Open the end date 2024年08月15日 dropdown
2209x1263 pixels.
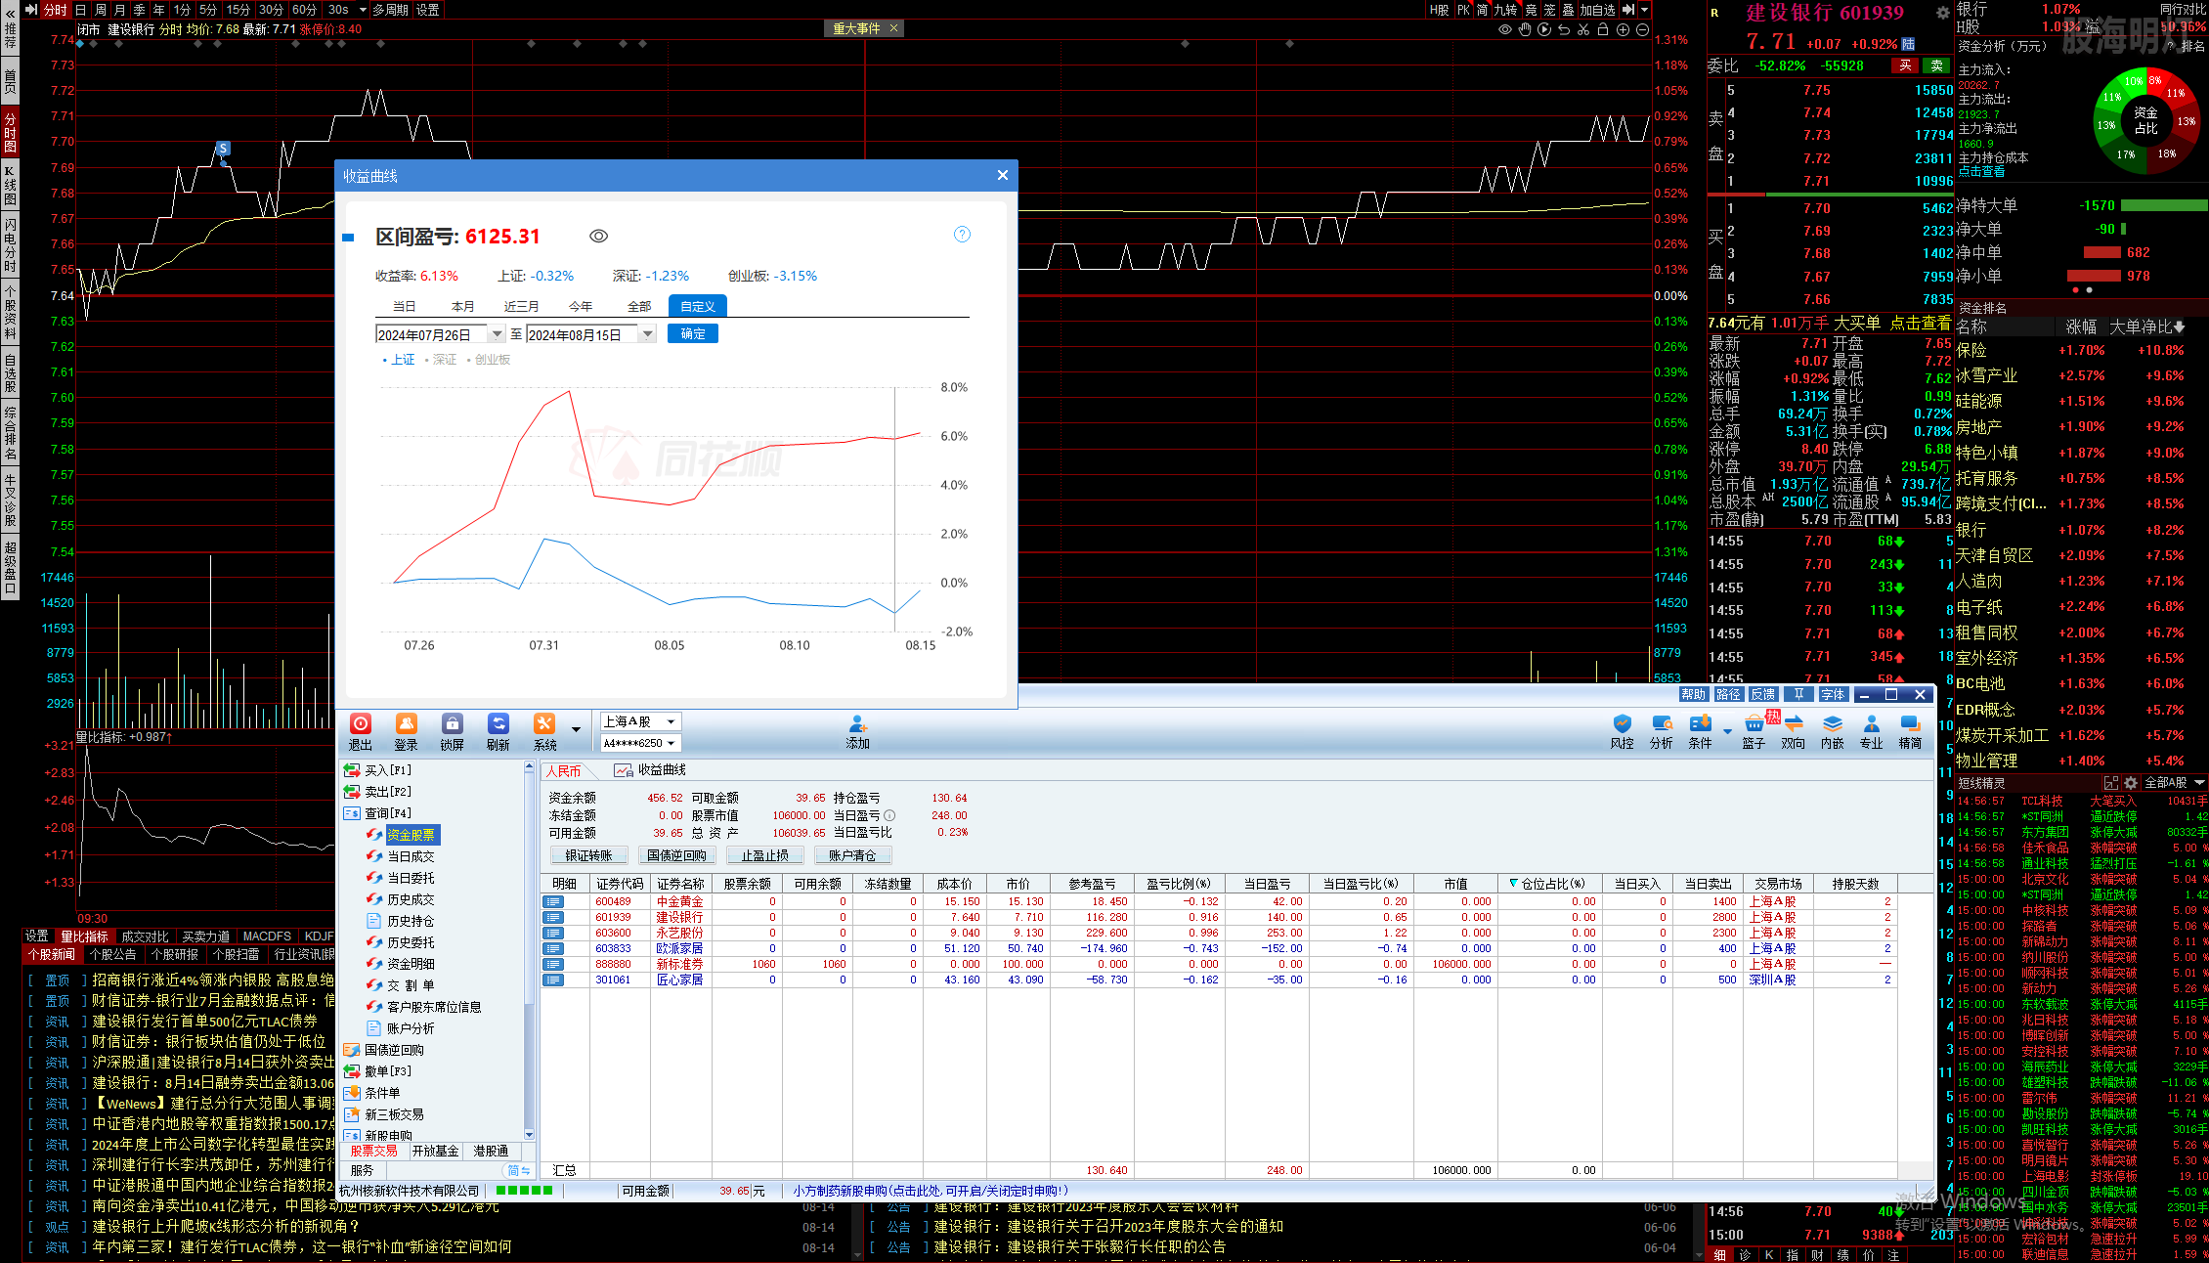647,334
